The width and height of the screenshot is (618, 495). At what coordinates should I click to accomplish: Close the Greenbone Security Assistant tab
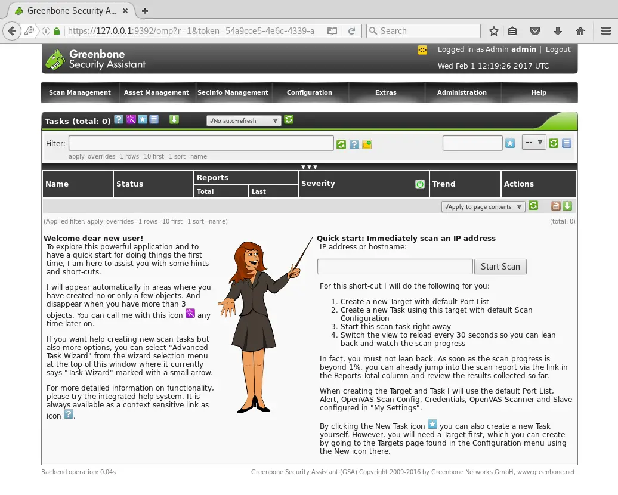[125, 11]
